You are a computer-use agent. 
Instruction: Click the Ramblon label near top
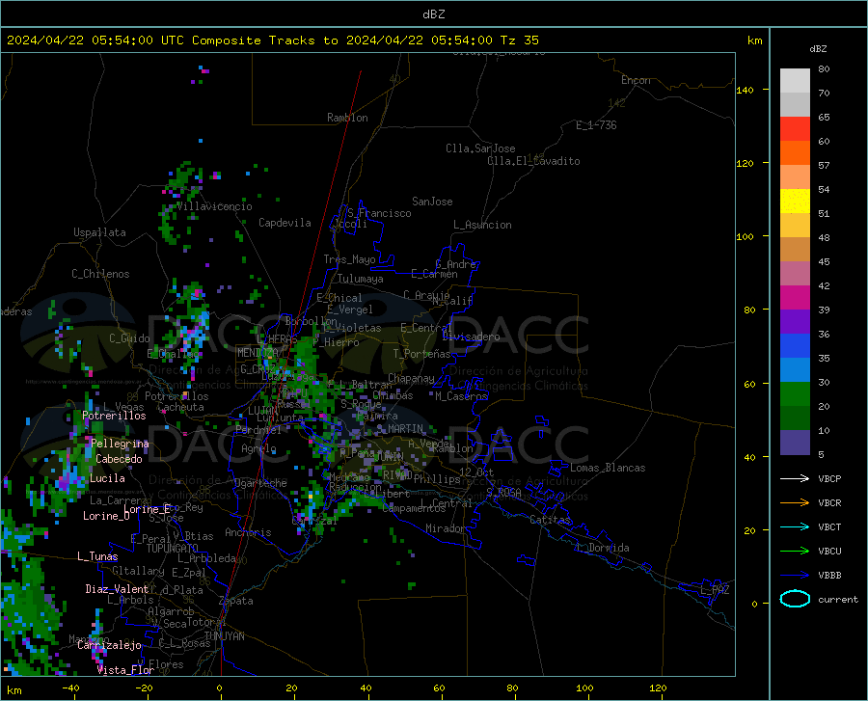click(347, 118)
